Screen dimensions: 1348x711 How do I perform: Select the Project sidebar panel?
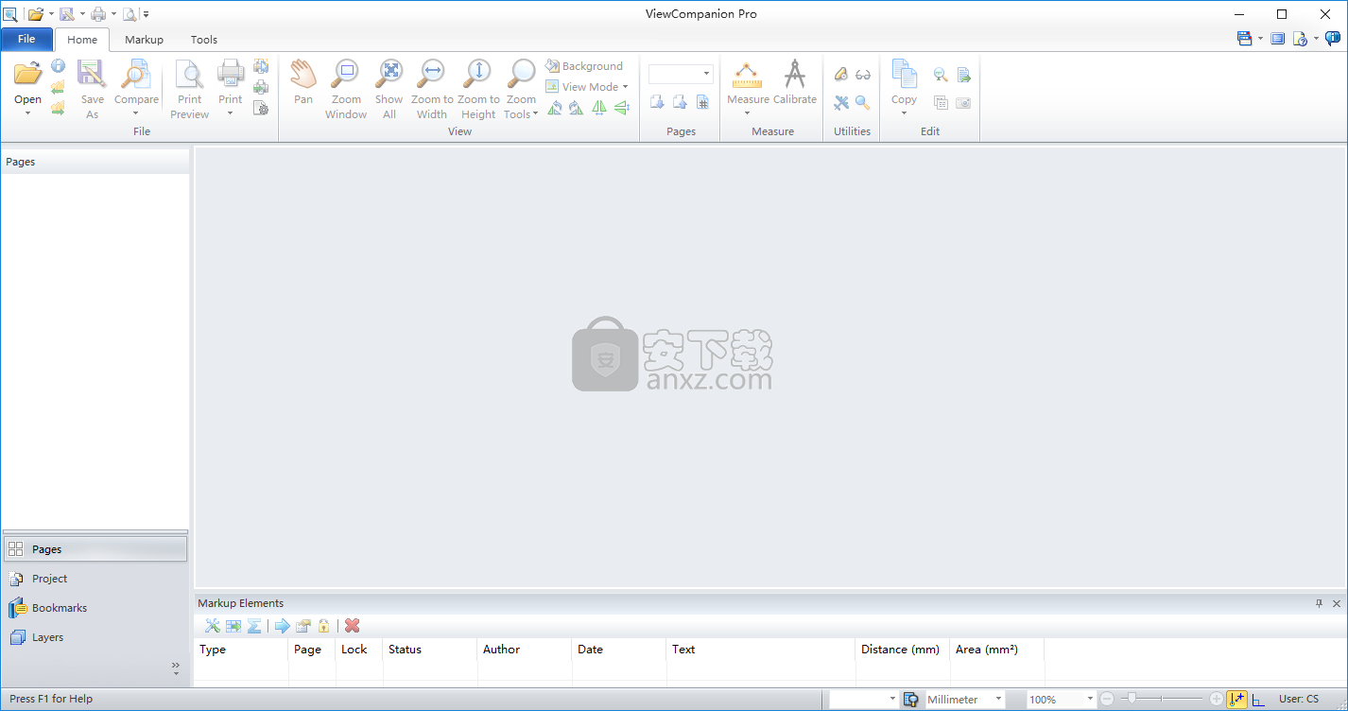point(95,579)
